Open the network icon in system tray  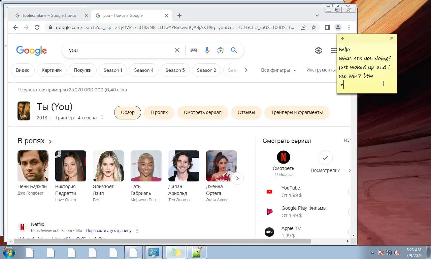click(389, 253)
